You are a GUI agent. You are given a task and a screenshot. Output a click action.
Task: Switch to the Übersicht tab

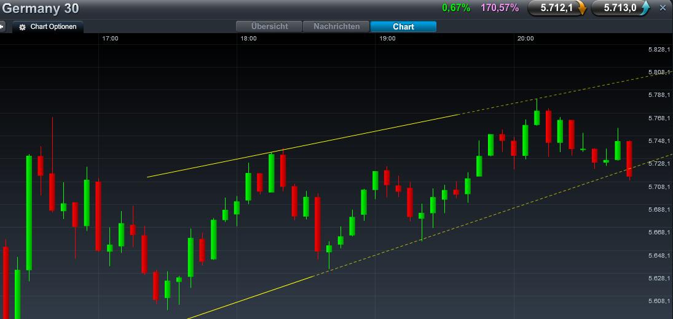(x=269, y=26)
